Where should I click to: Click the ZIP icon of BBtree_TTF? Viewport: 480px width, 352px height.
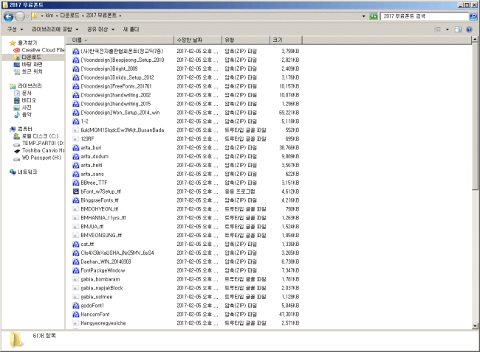coord(75,183)
